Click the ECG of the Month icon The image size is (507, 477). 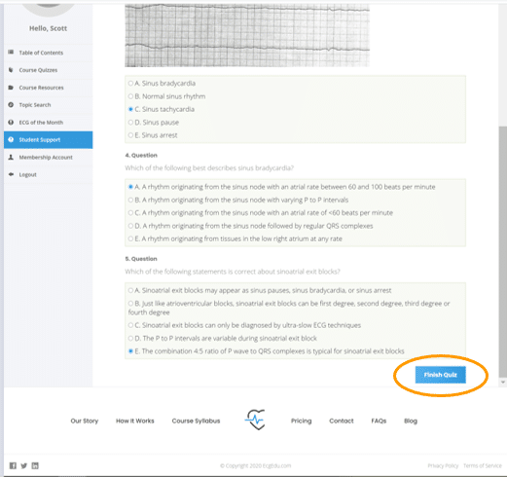pyautogui.click(x=11, y=123)
